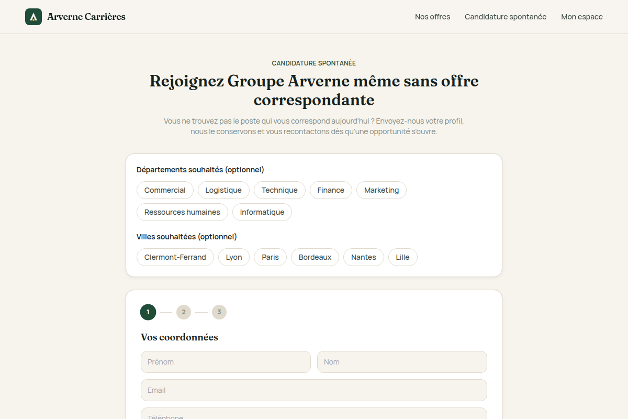Select the Finance department chip

tap(331, 190)
